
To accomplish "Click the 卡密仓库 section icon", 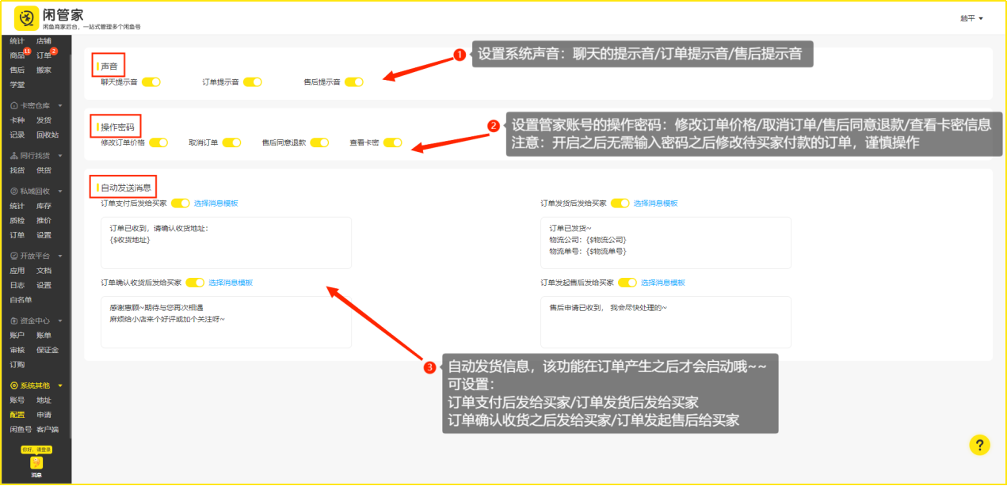I will [x=13, y=105].
